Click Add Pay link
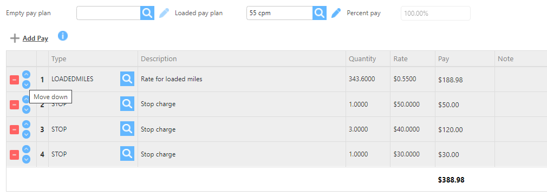The width and height of the screenshot is (547, 196). click(x=35, y=38)
